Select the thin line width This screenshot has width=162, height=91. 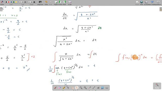pos(20,2)
